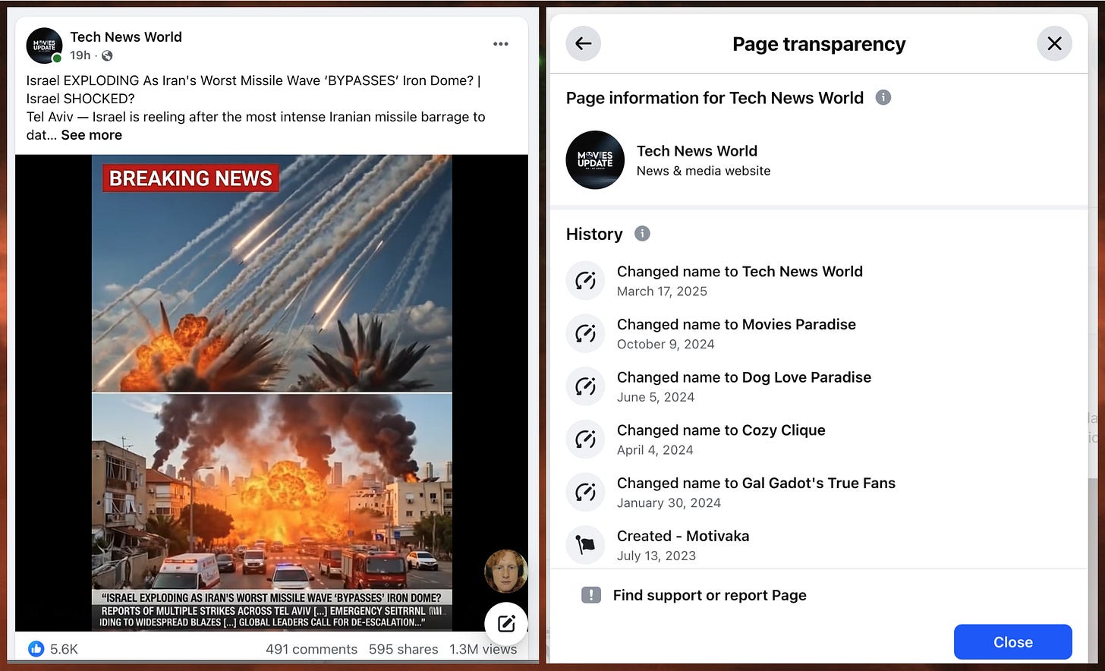This screenshot has height=671, width=1105.
Task: Click the 5.6K reaction count
Action: [x=64, y=649]
